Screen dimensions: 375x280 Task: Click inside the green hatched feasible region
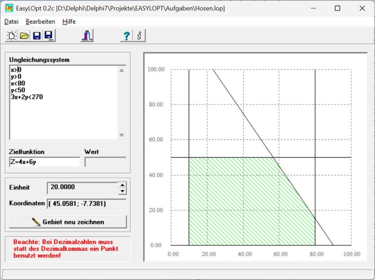point(234,201)
